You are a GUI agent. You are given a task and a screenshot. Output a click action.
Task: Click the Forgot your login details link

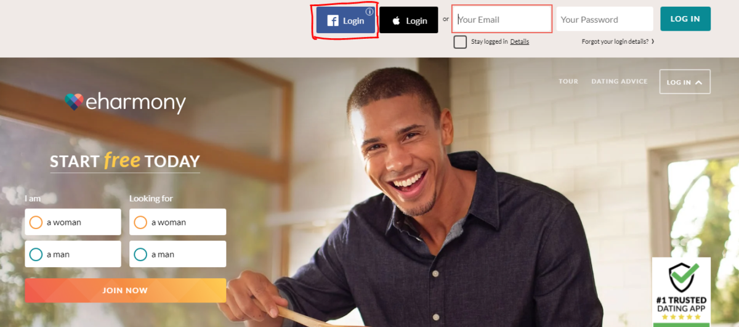(615, 42)
